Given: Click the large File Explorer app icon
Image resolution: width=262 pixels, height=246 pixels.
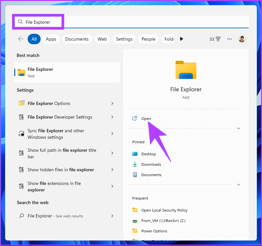Looking at the screenshot, I should click(186, 70).
